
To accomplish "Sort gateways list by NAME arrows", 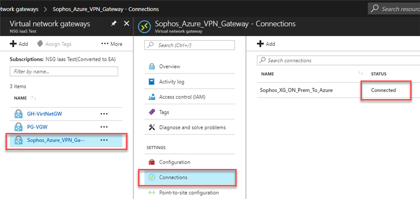I will [x=34, y=98].
